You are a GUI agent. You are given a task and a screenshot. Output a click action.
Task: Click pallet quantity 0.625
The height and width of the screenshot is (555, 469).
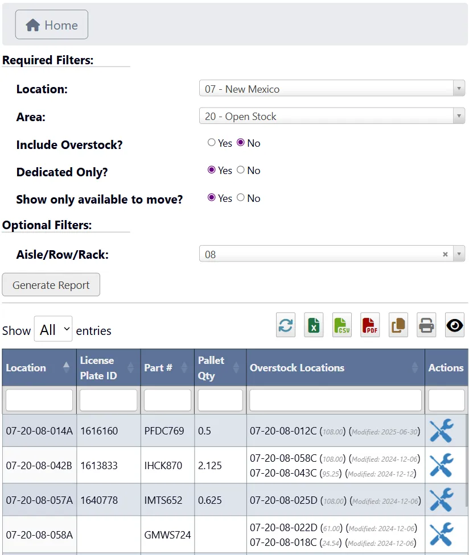point(209,500)
